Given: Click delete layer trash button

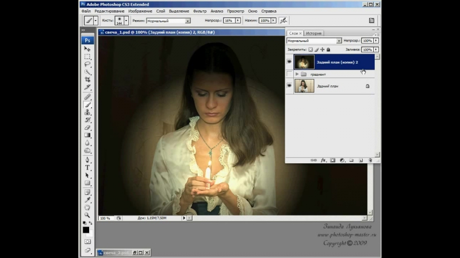Looking at the screenshot, I should 370,161.
